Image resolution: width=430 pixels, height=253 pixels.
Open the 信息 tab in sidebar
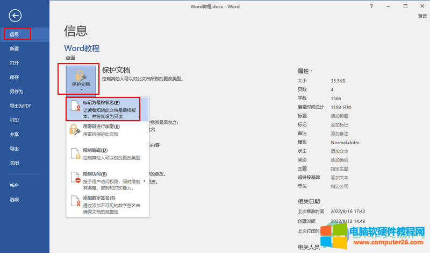[x=15, y=34]
